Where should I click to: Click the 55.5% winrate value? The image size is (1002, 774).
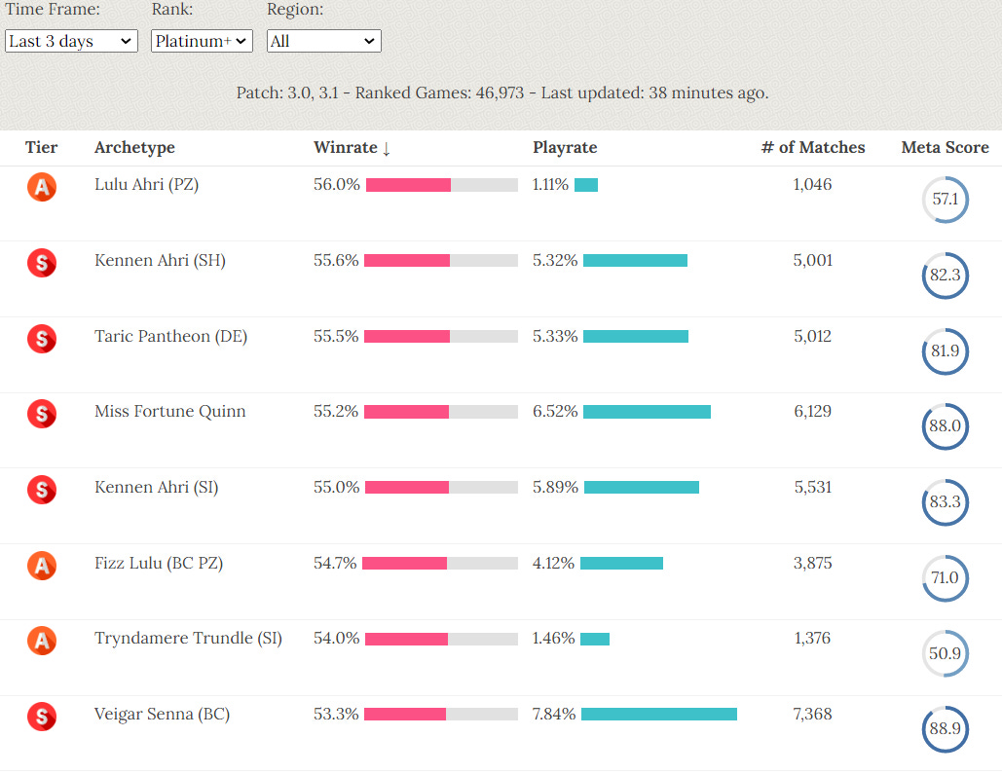click(336, 336)
